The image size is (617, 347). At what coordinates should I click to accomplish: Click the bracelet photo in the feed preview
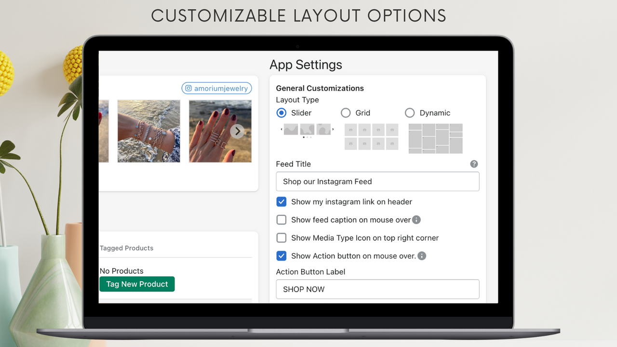click(148, 131)
